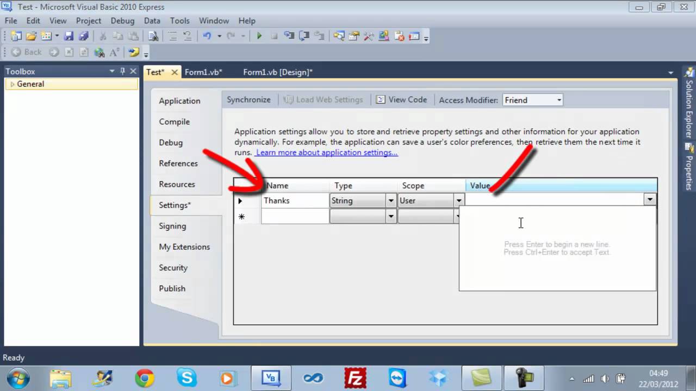Viewport: 696px width, 391px height.
Task: Open the Debug menu
Action: tap(122, 21)
